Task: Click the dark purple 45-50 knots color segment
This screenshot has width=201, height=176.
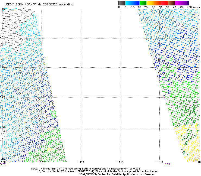Action: click(x=185, y=3)
